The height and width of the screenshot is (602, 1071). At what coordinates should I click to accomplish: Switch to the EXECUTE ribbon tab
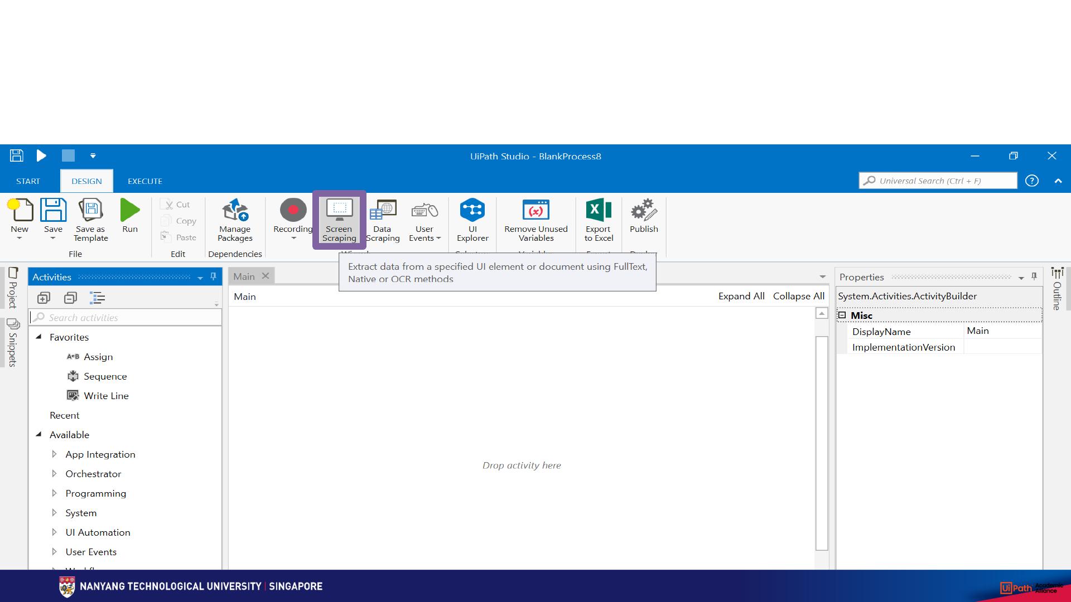tap(145, 181)
